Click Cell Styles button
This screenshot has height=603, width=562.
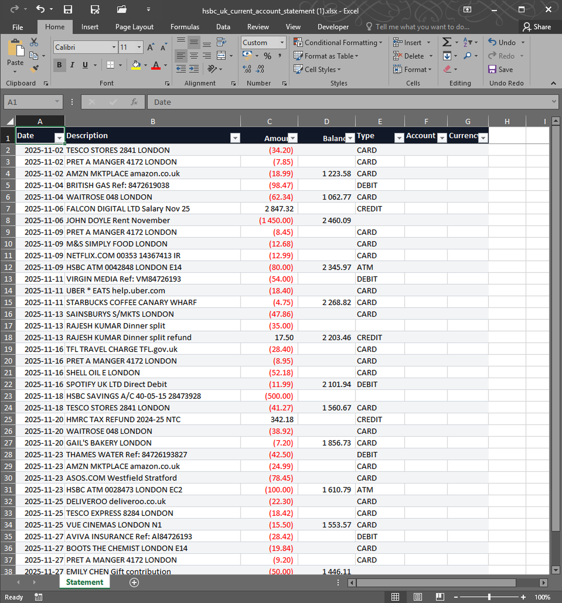coord(317,69)
